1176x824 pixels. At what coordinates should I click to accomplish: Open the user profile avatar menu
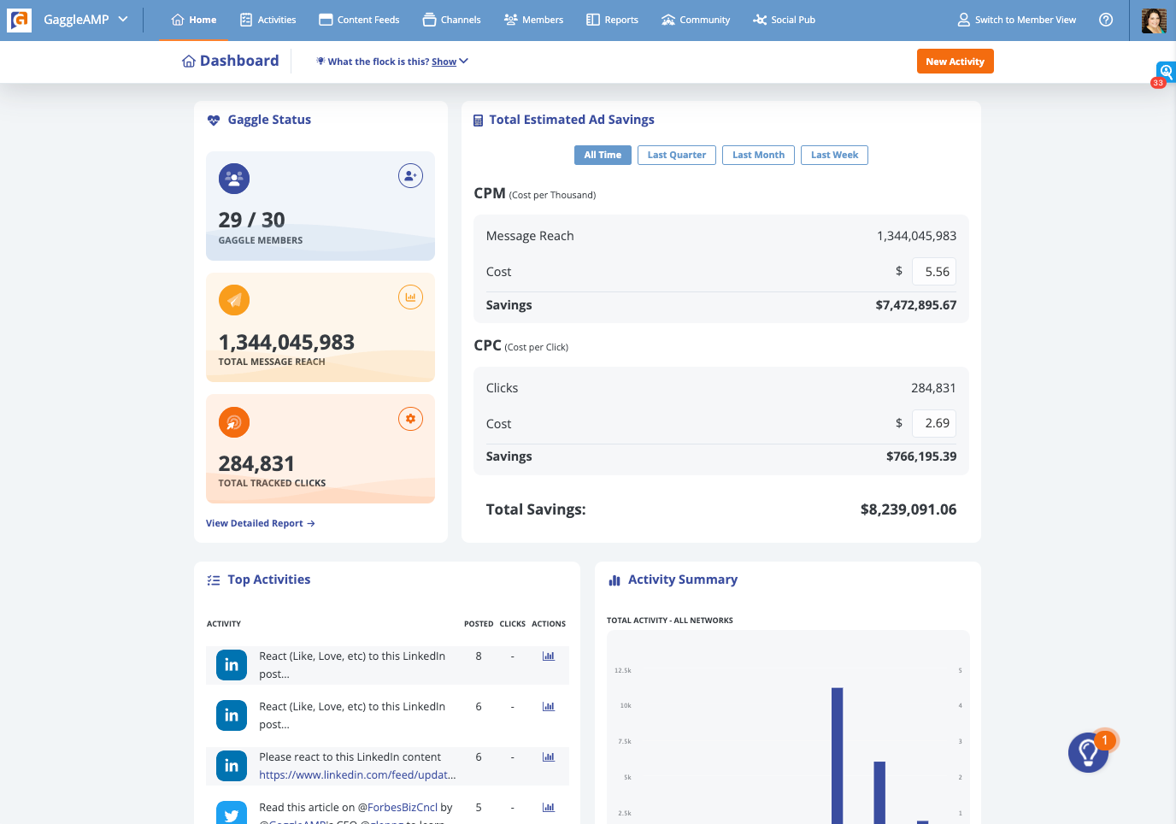[1153, 20]
